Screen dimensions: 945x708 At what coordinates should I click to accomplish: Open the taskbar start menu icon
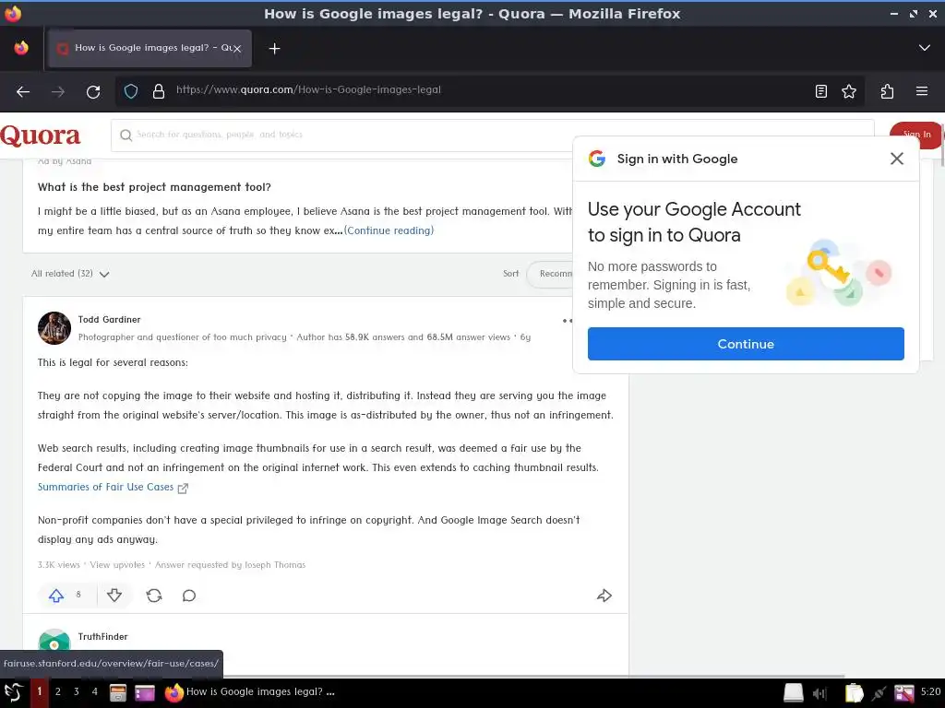point(13,692)
